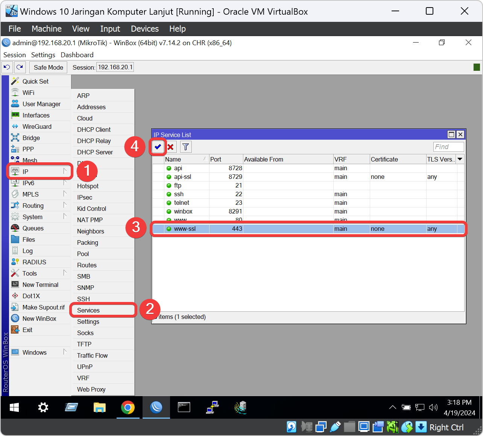This screenshot has height=436, width=483.
Task: Click the Windows Start button
Action: [x=14, y=407]
